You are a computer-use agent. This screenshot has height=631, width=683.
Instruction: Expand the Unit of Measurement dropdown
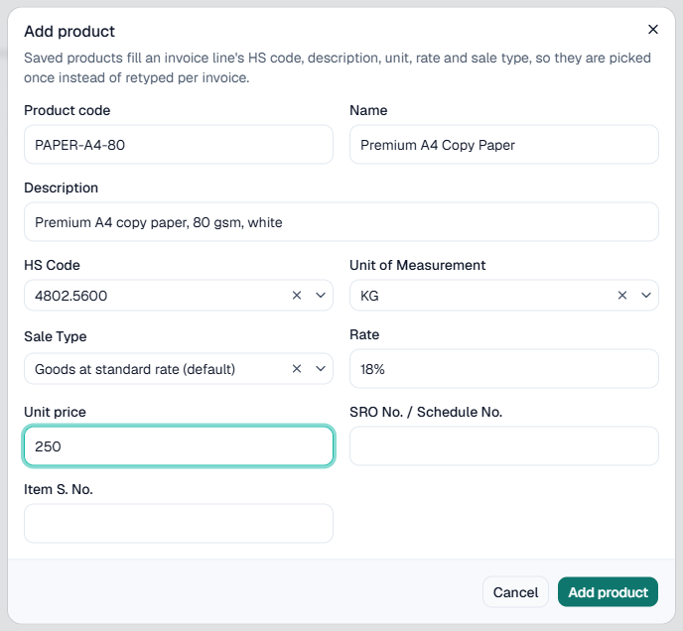(646, 296)
